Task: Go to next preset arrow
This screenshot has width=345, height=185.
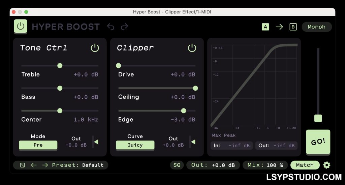Action: pyautogui.click(x=45, y=165)
